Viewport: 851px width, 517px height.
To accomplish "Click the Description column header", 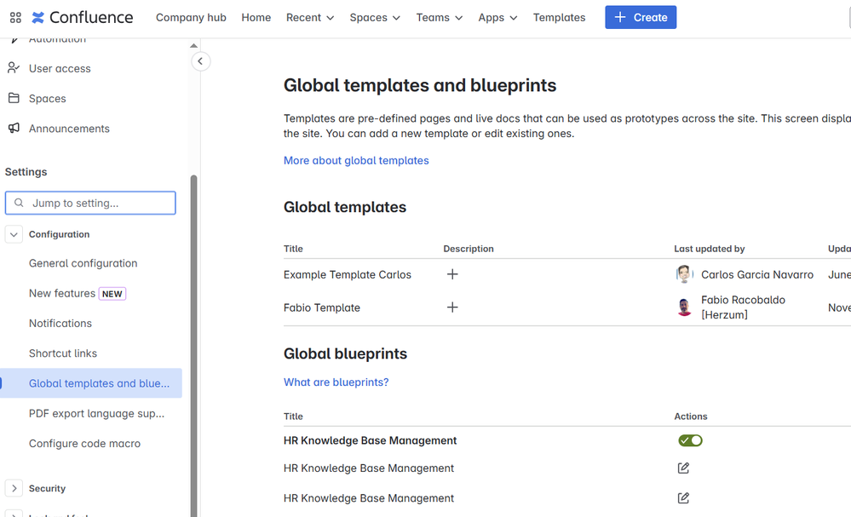I will [x=469, y=249].
